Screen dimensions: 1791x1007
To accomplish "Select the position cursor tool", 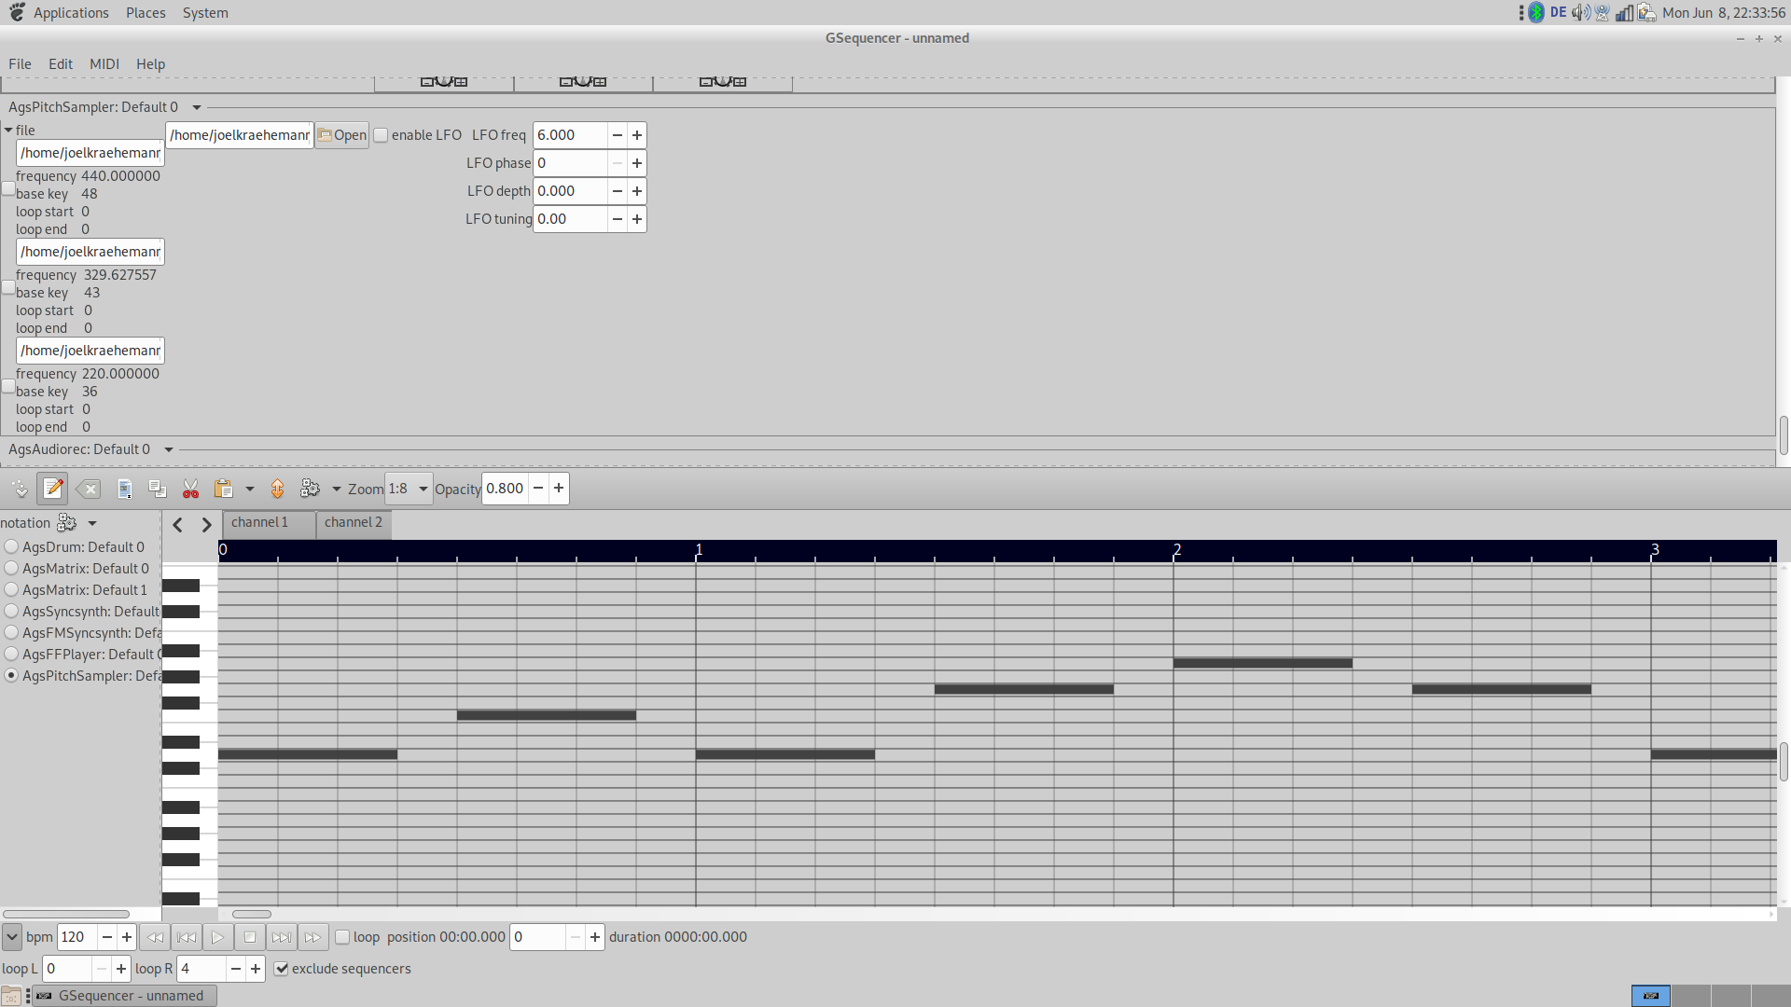I will coord(20,489).
